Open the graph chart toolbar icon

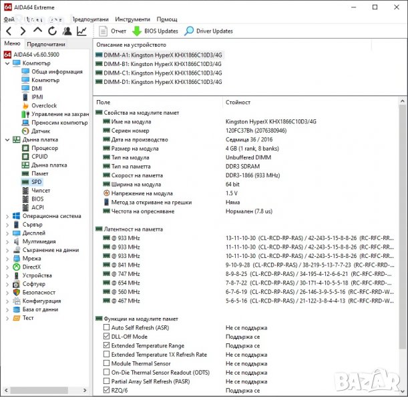pyautogui.click(x=81, y=31)
